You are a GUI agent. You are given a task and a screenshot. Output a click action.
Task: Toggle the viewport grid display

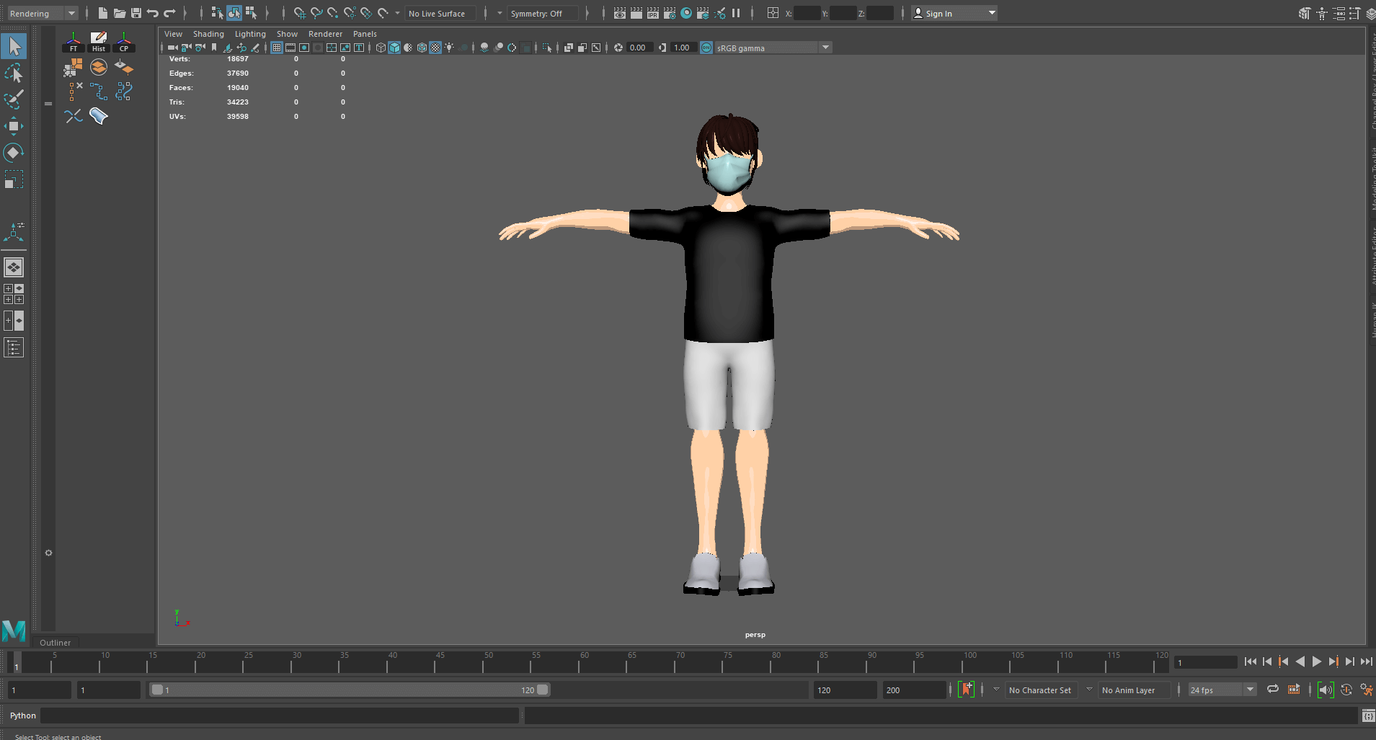pyautogui.click(x=277, y=48)
